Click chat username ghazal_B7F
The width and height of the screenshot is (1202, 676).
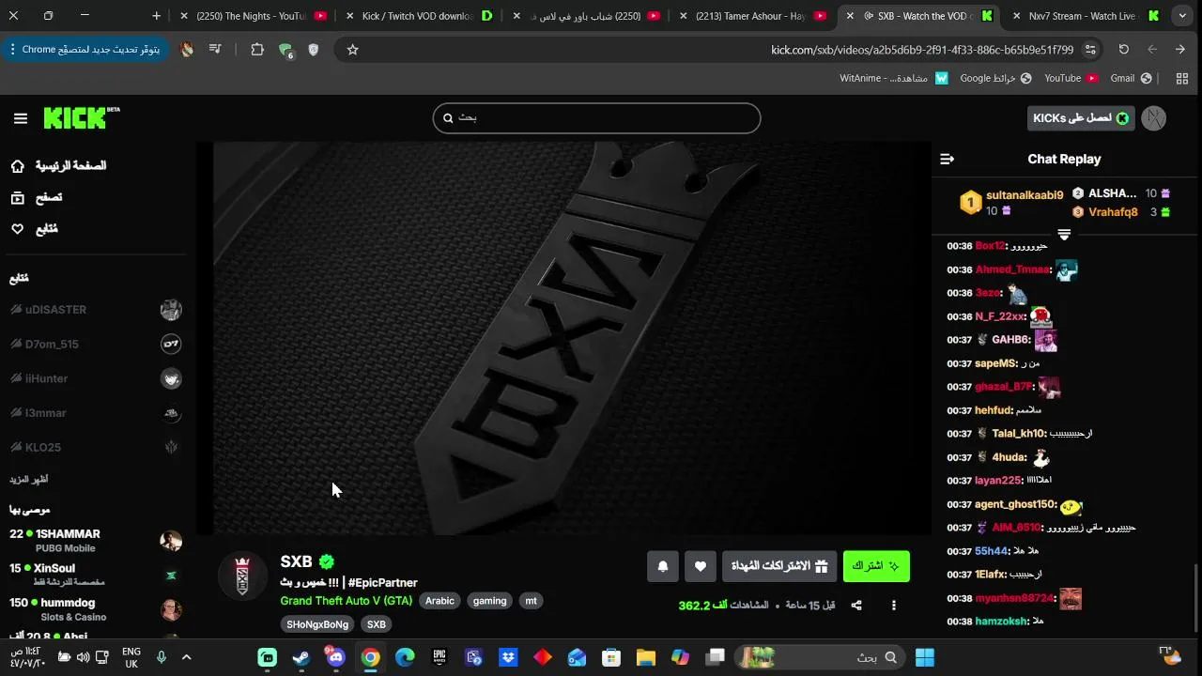click(x=1004, y=387)
